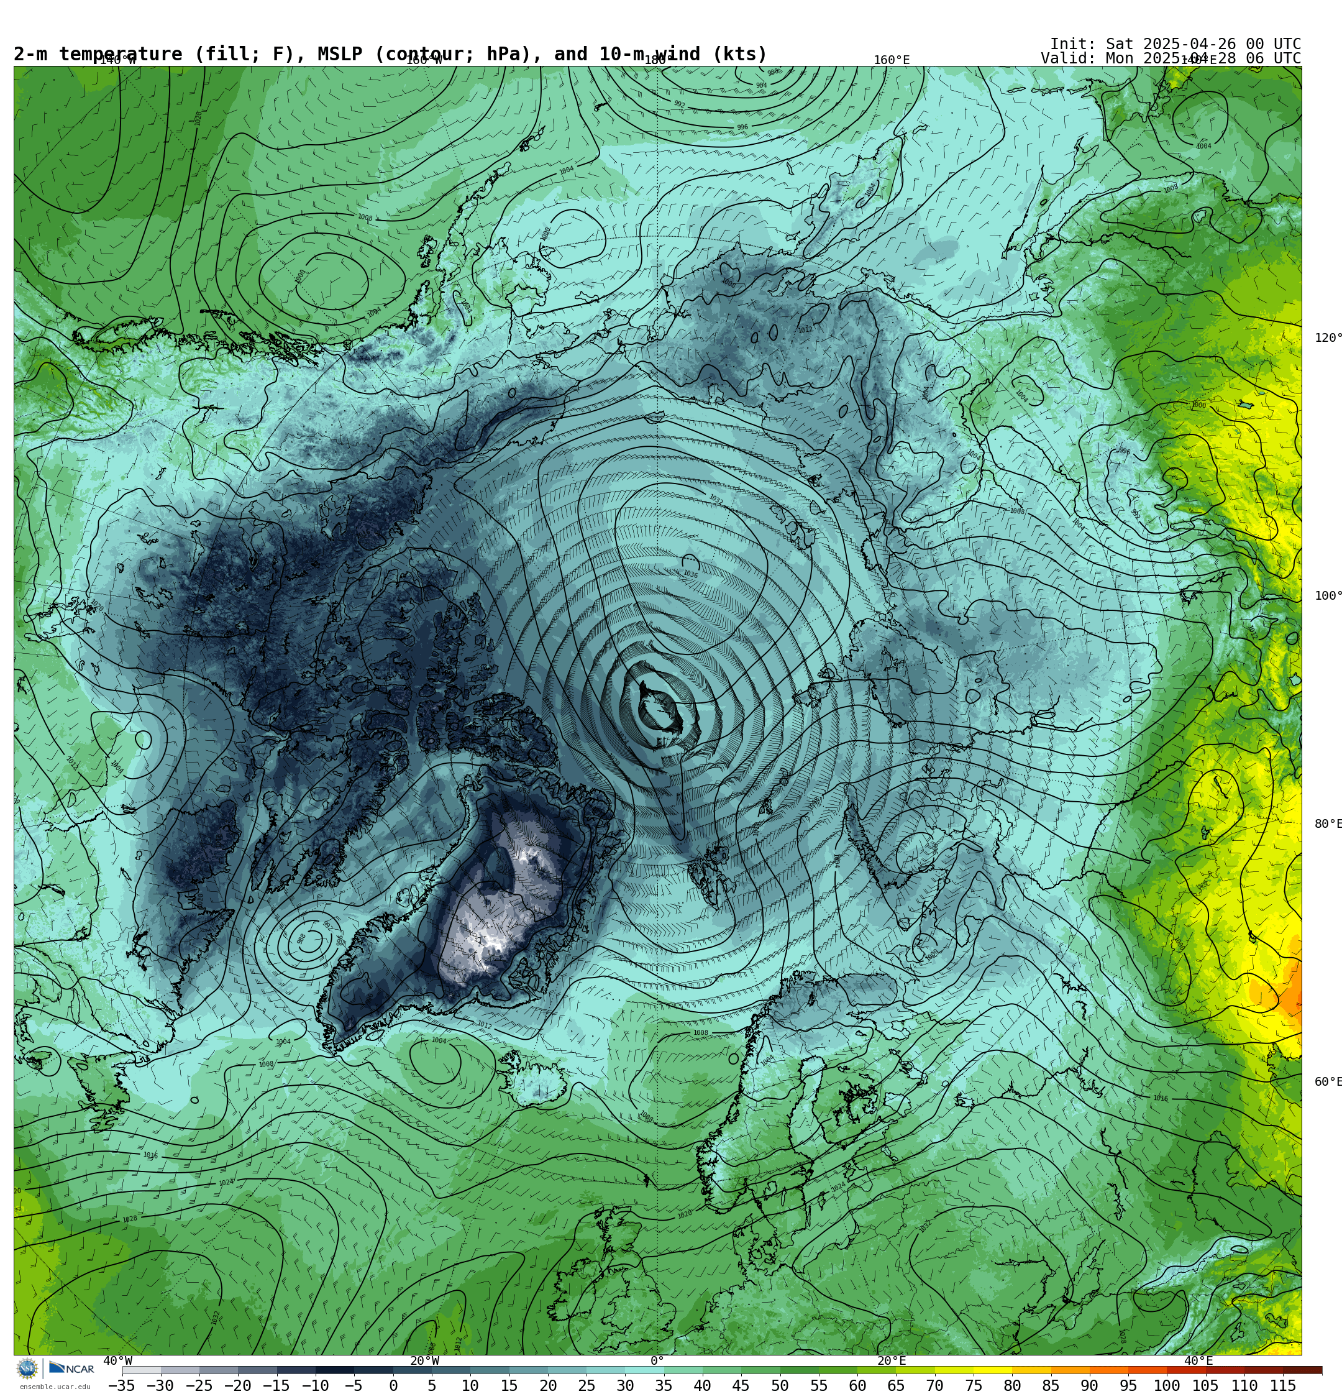Click the '160°E' longitude label at the top
Screen dimensions: 1342x1394
click(892, 60)
